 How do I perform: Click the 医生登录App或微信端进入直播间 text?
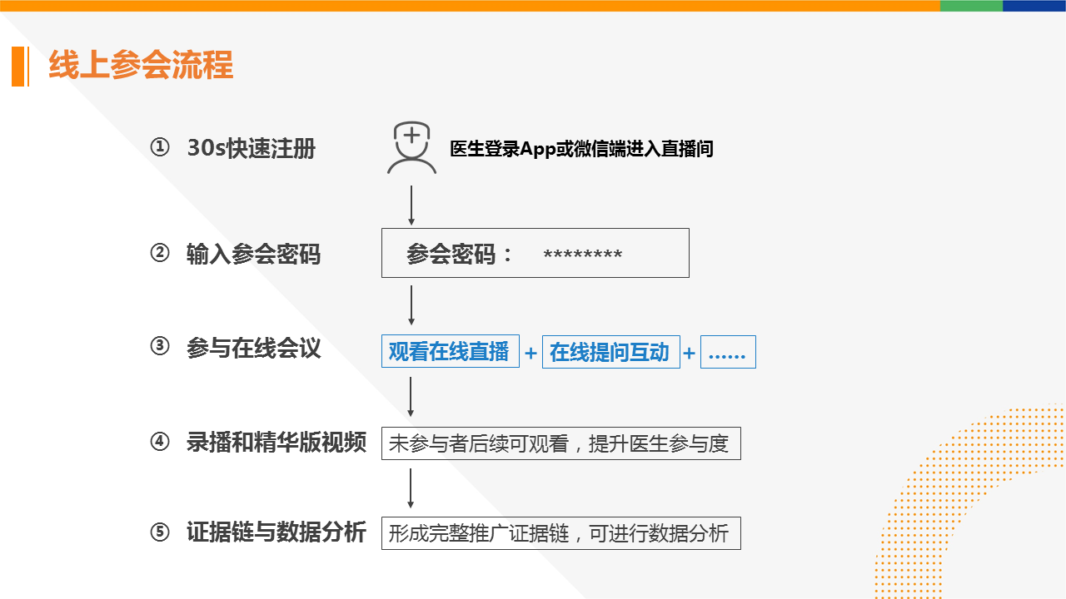(x=581, y=149)
